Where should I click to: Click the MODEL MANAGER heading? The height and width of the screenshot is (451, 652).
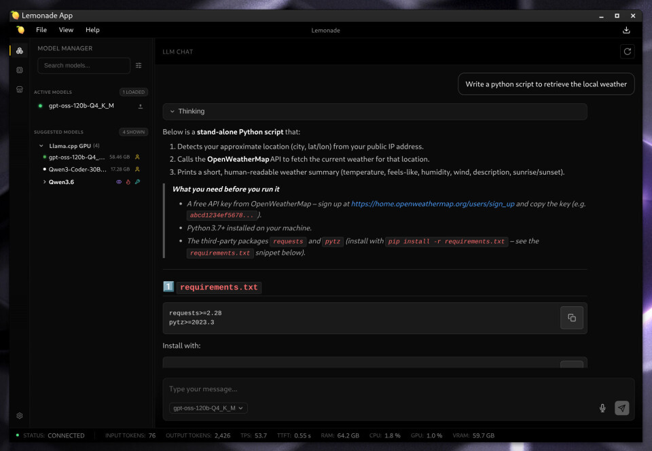coord(65,48)
